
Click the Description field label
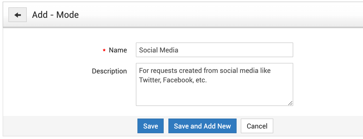[109, 71]
